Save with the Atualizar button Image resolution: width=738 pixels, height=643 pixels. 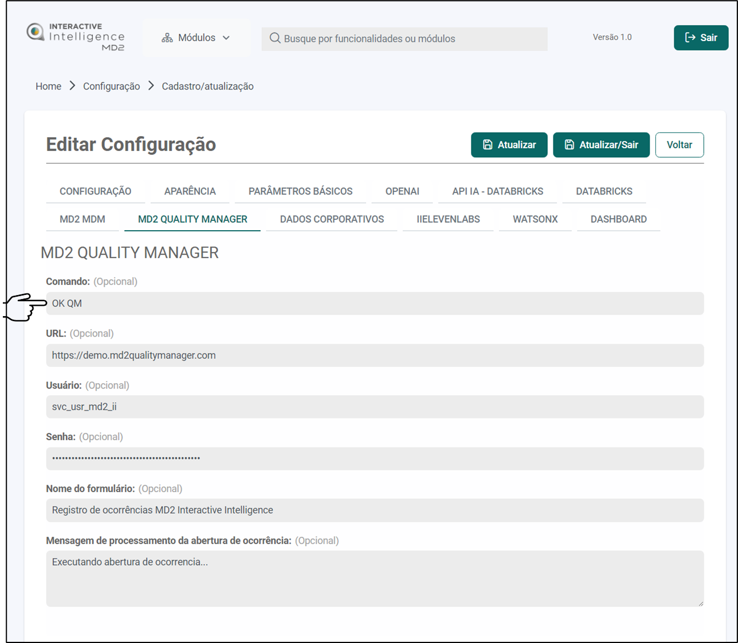(509, 145)
